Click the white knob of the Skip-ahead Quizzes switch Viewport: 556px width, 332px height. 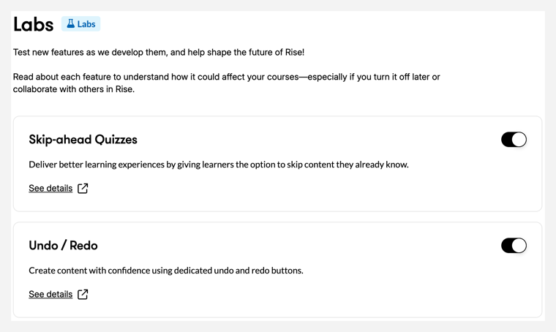point(519,140)
